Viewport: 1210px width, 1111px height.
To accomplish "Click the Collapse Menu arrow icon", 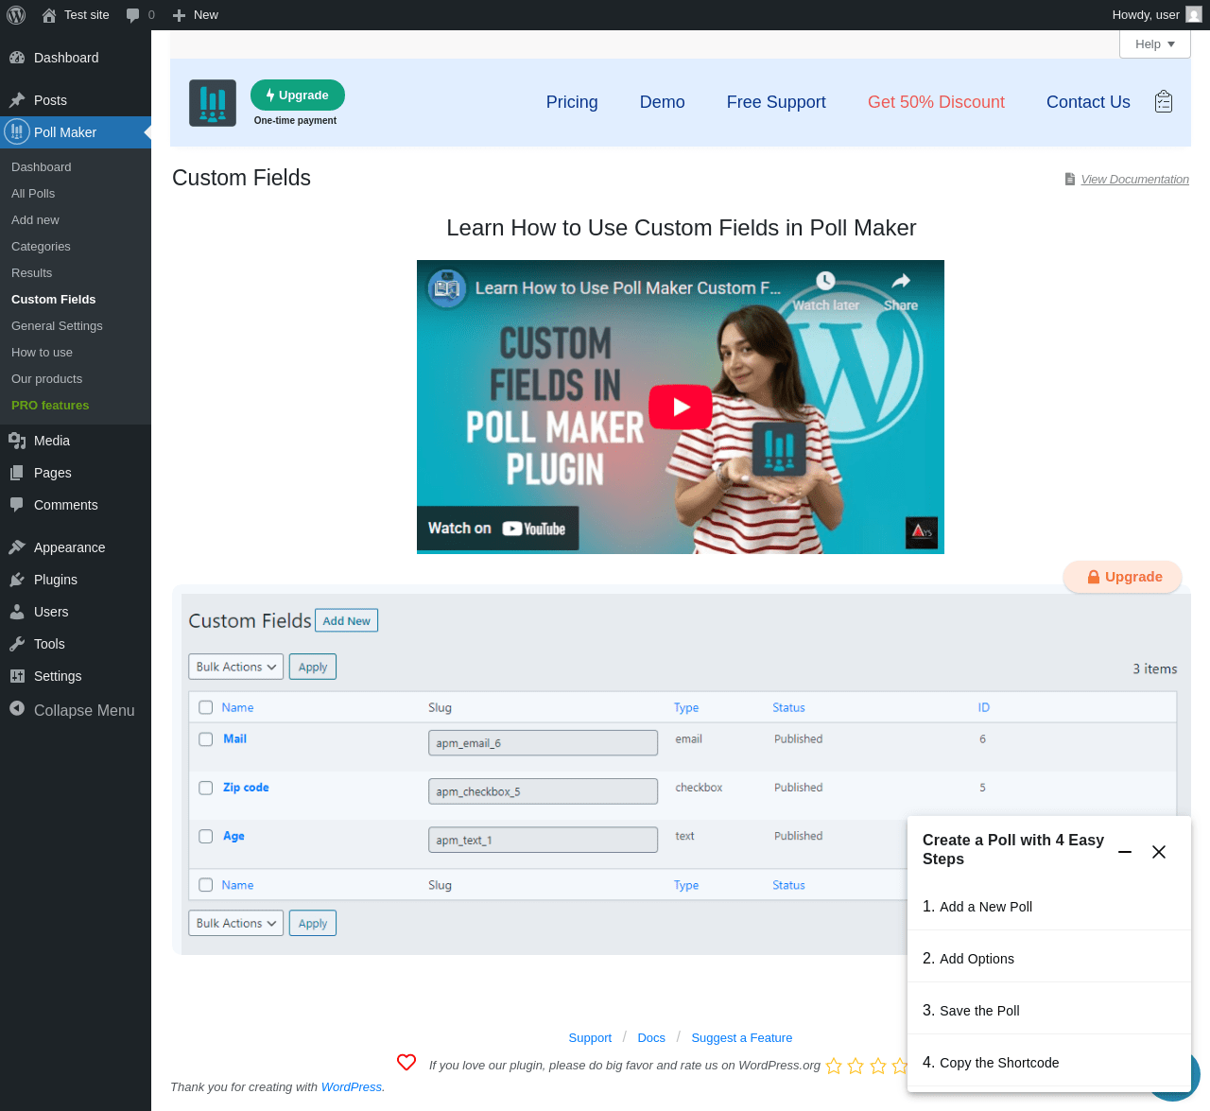I will pyautogui.click(x=17, y=708).
